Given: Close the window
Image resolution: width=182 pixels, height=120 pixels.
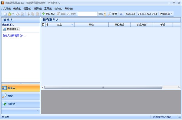Looking at the screenshot, I should [179, 3].
